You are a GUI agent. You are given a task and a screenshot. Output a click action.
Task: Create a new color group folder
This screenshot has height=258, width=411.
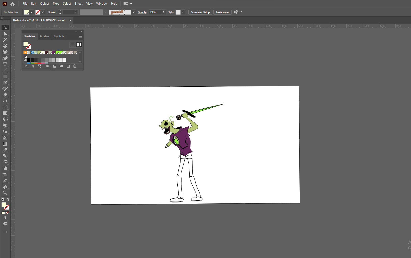tap(61, 66)
